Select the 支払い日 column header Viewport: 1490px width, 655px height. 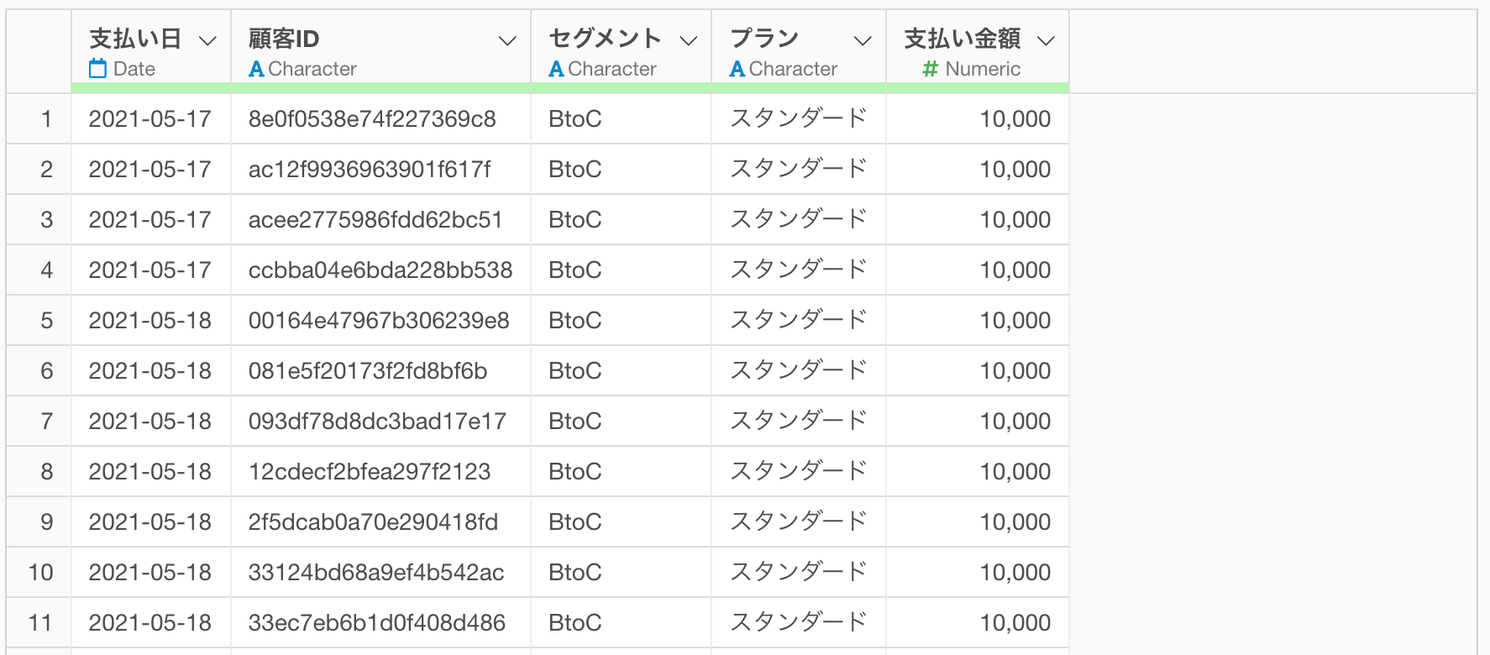click(x=135, y=39)
